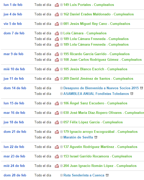Open 105 Jesús Blanco Escrich - Cumpleaños event
This screenshot has height=180, width=144.
click(95, 69)
